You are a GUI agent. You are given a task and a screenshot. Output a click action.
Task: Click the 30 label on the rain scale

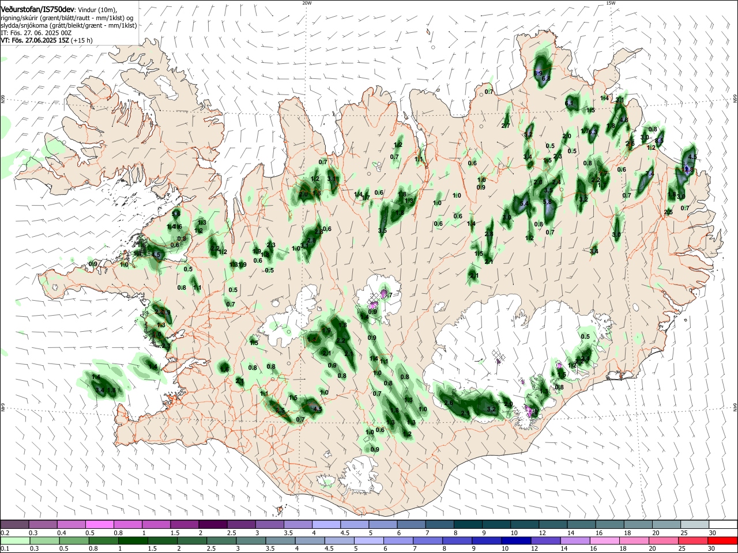(x=711, y=549)
